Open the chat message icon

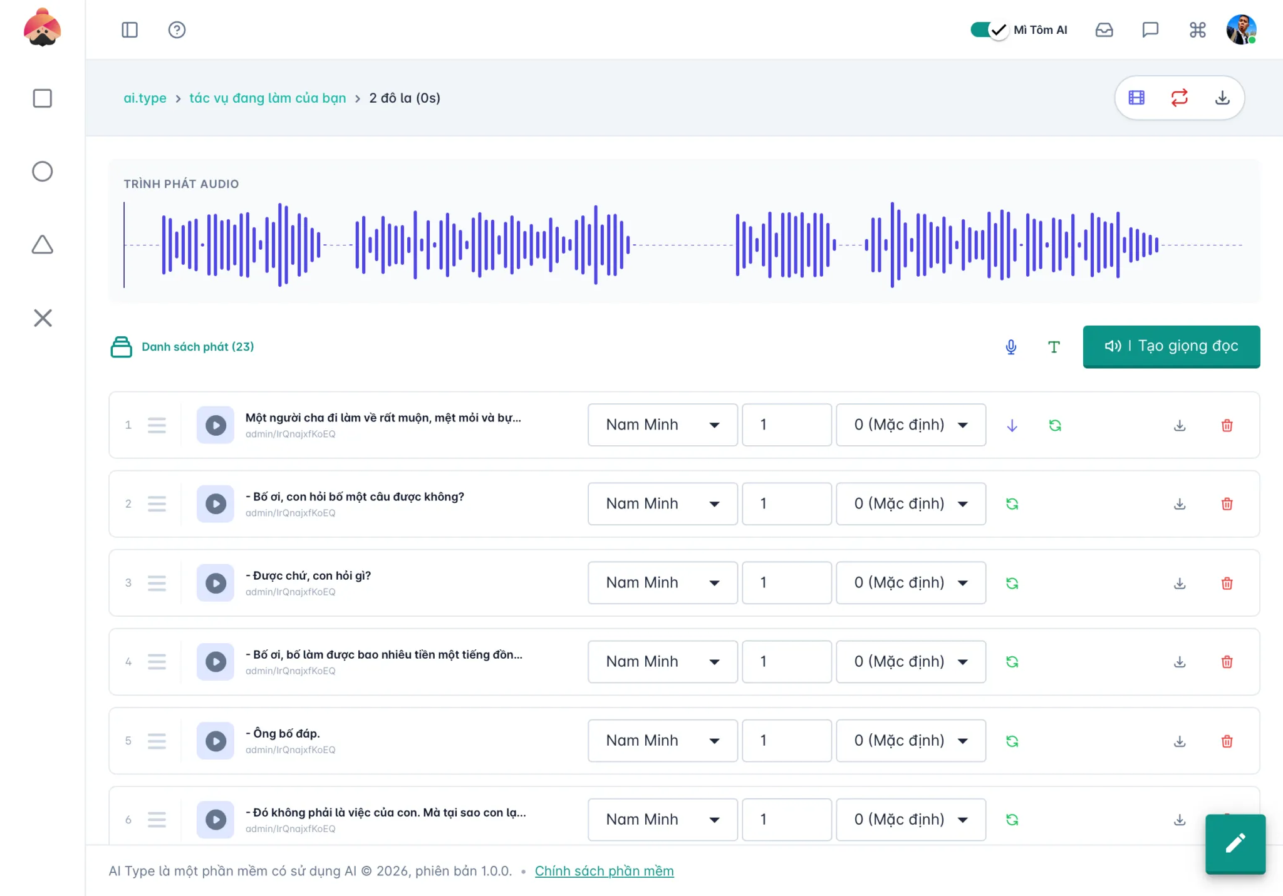pyautogui.click(x=1150, y=30)
